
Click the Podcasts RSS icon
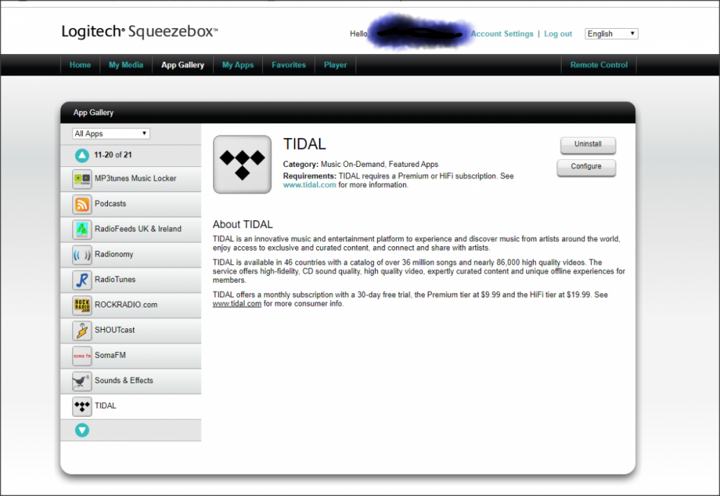(x=82, y=204)
